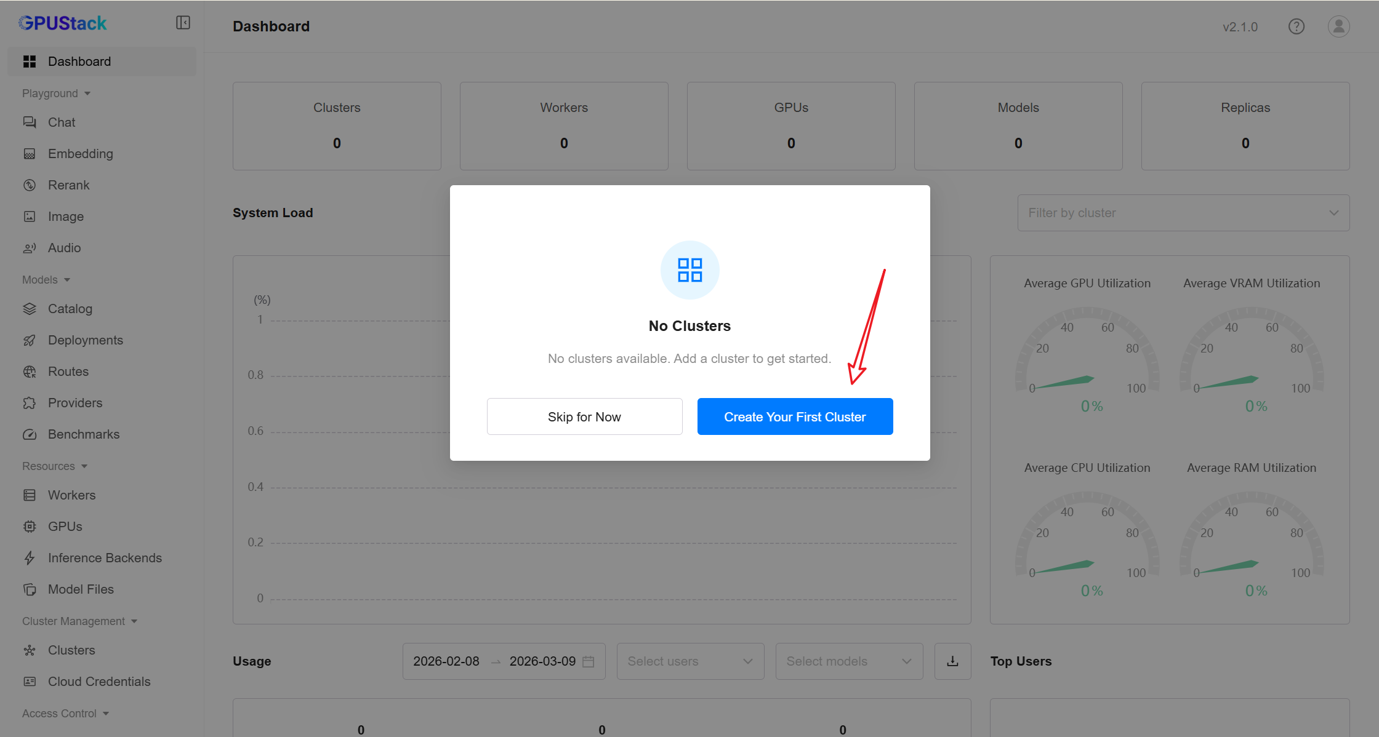This screenshot has height=737, width=1379.
Task: Open GPUs resources page
Action: point(65,527)
